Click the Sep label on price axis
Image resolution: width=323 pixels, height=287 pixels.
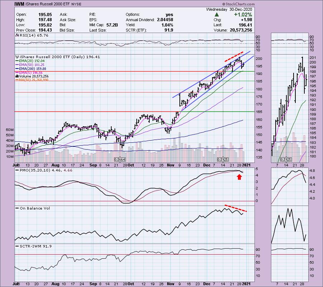[x=93, y=165]
